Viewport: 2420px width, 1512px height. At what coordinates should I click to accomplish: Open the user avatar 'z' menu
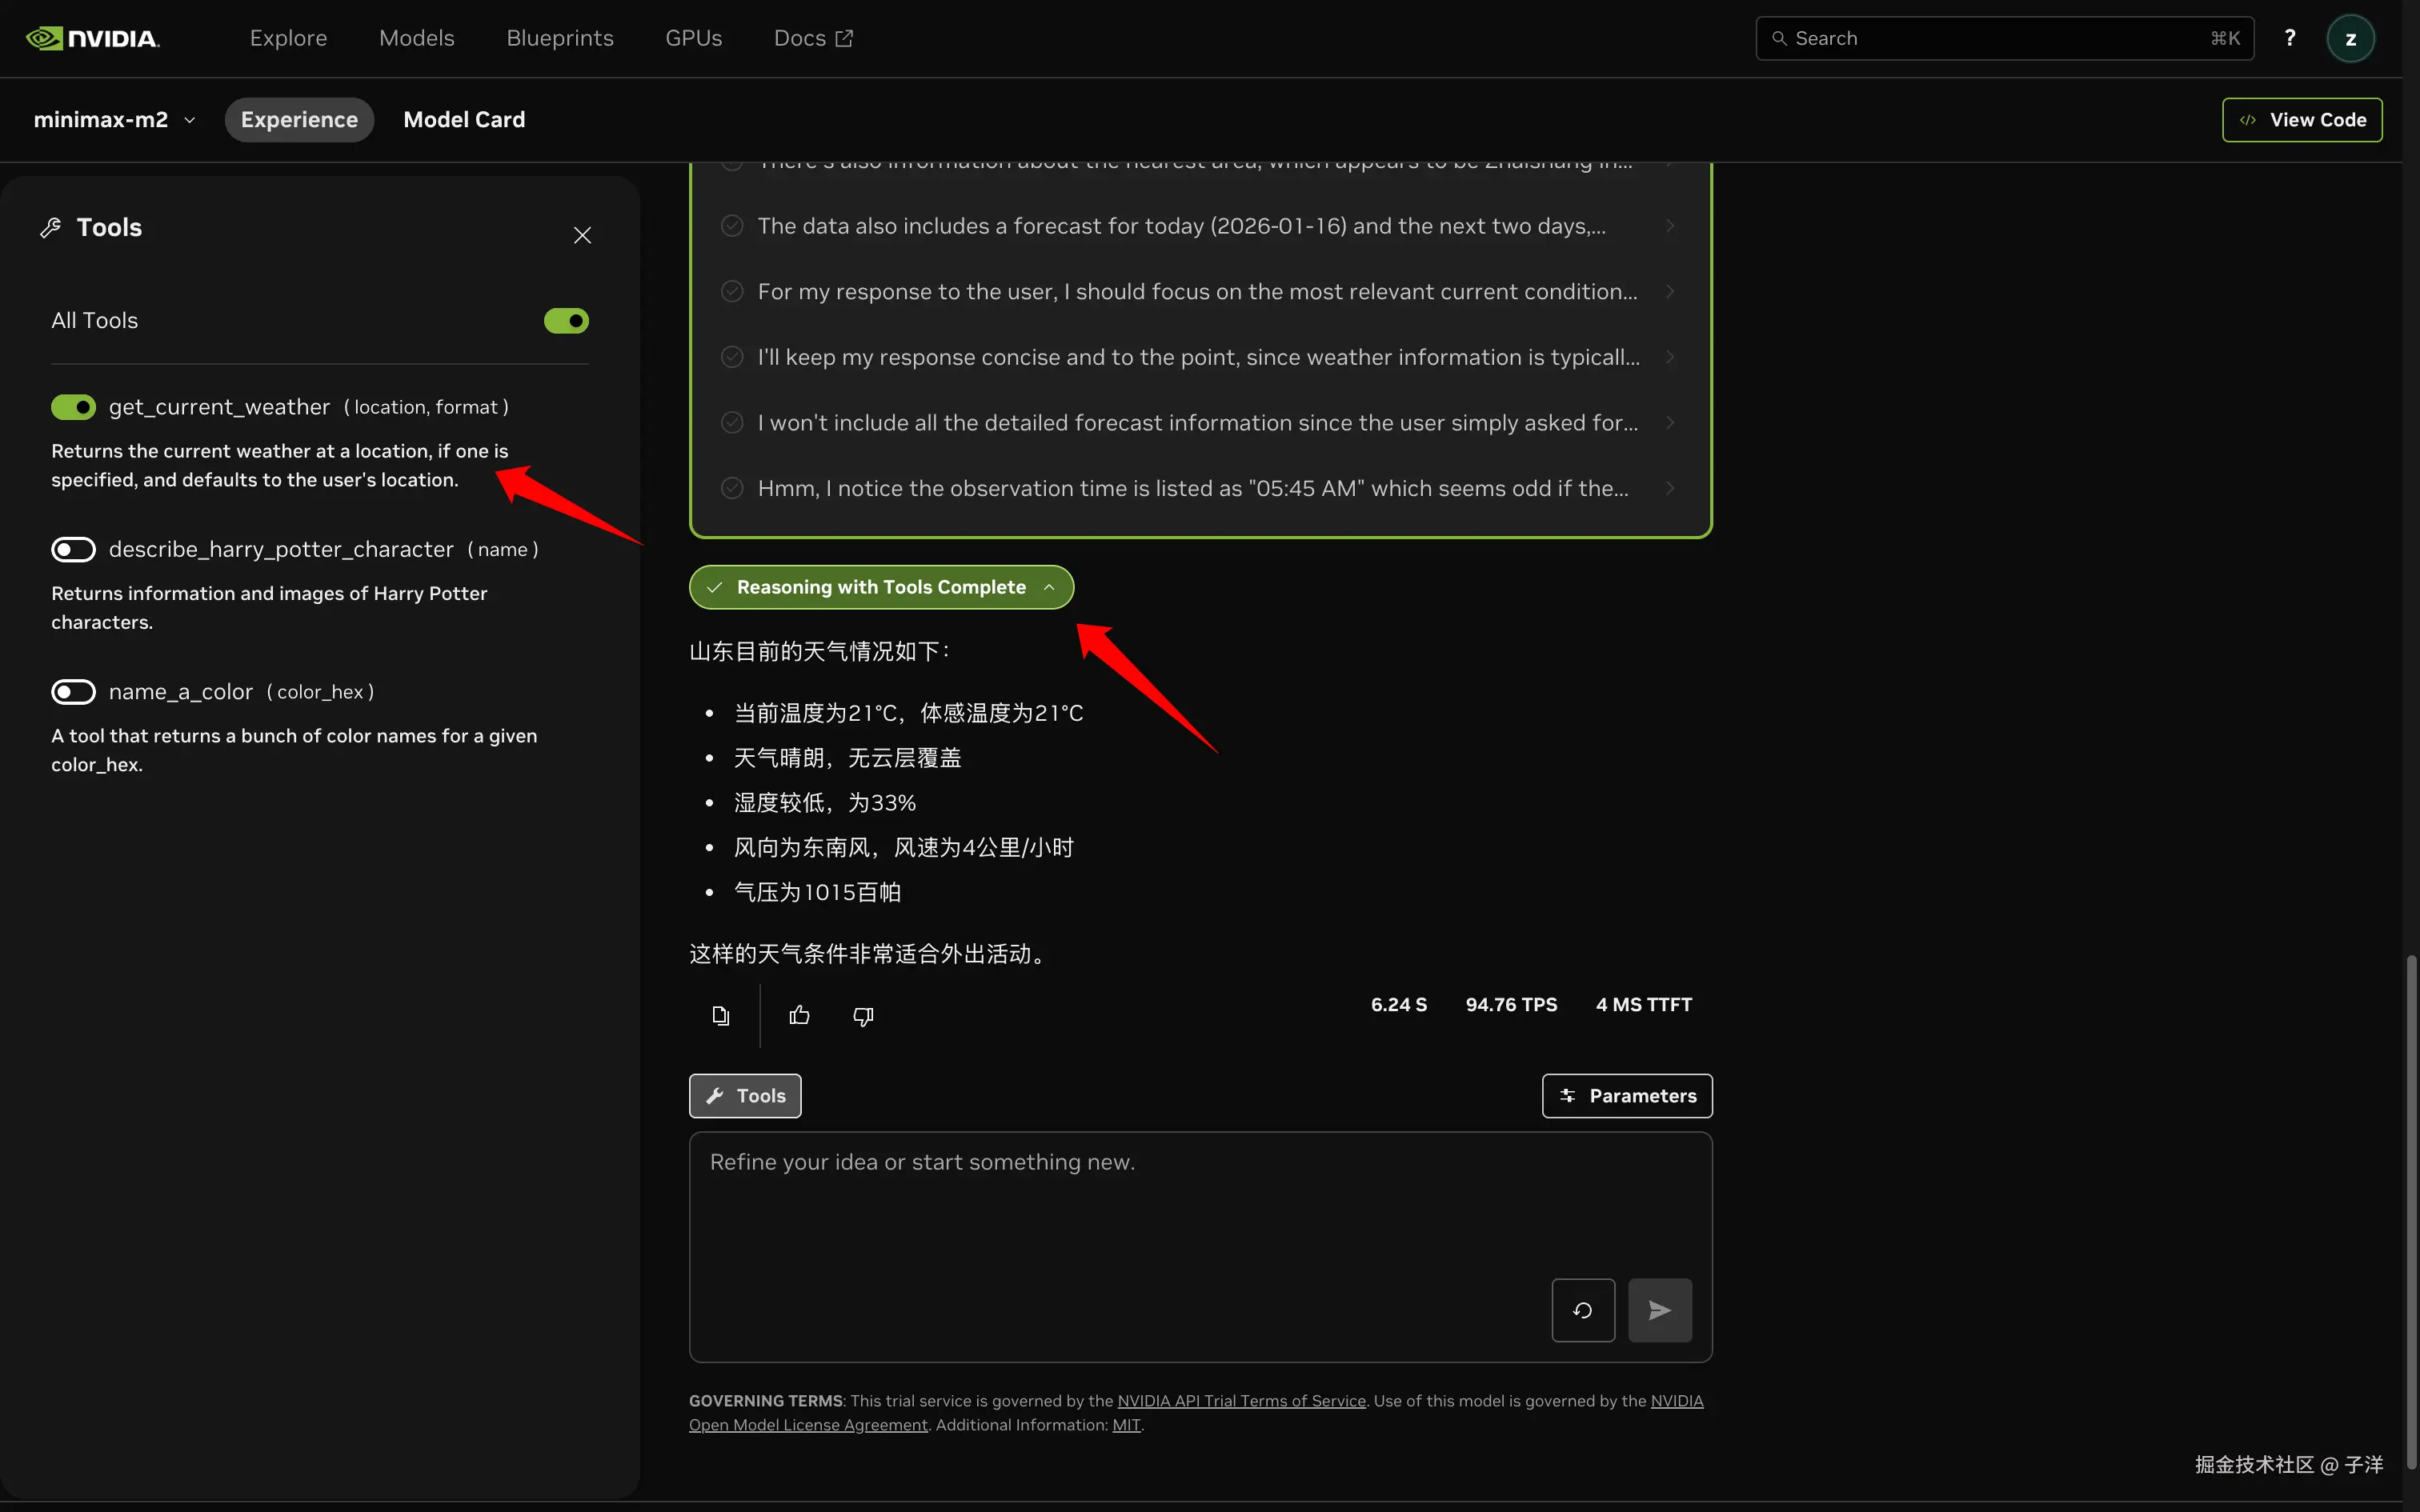click(x=2350, y=39)
